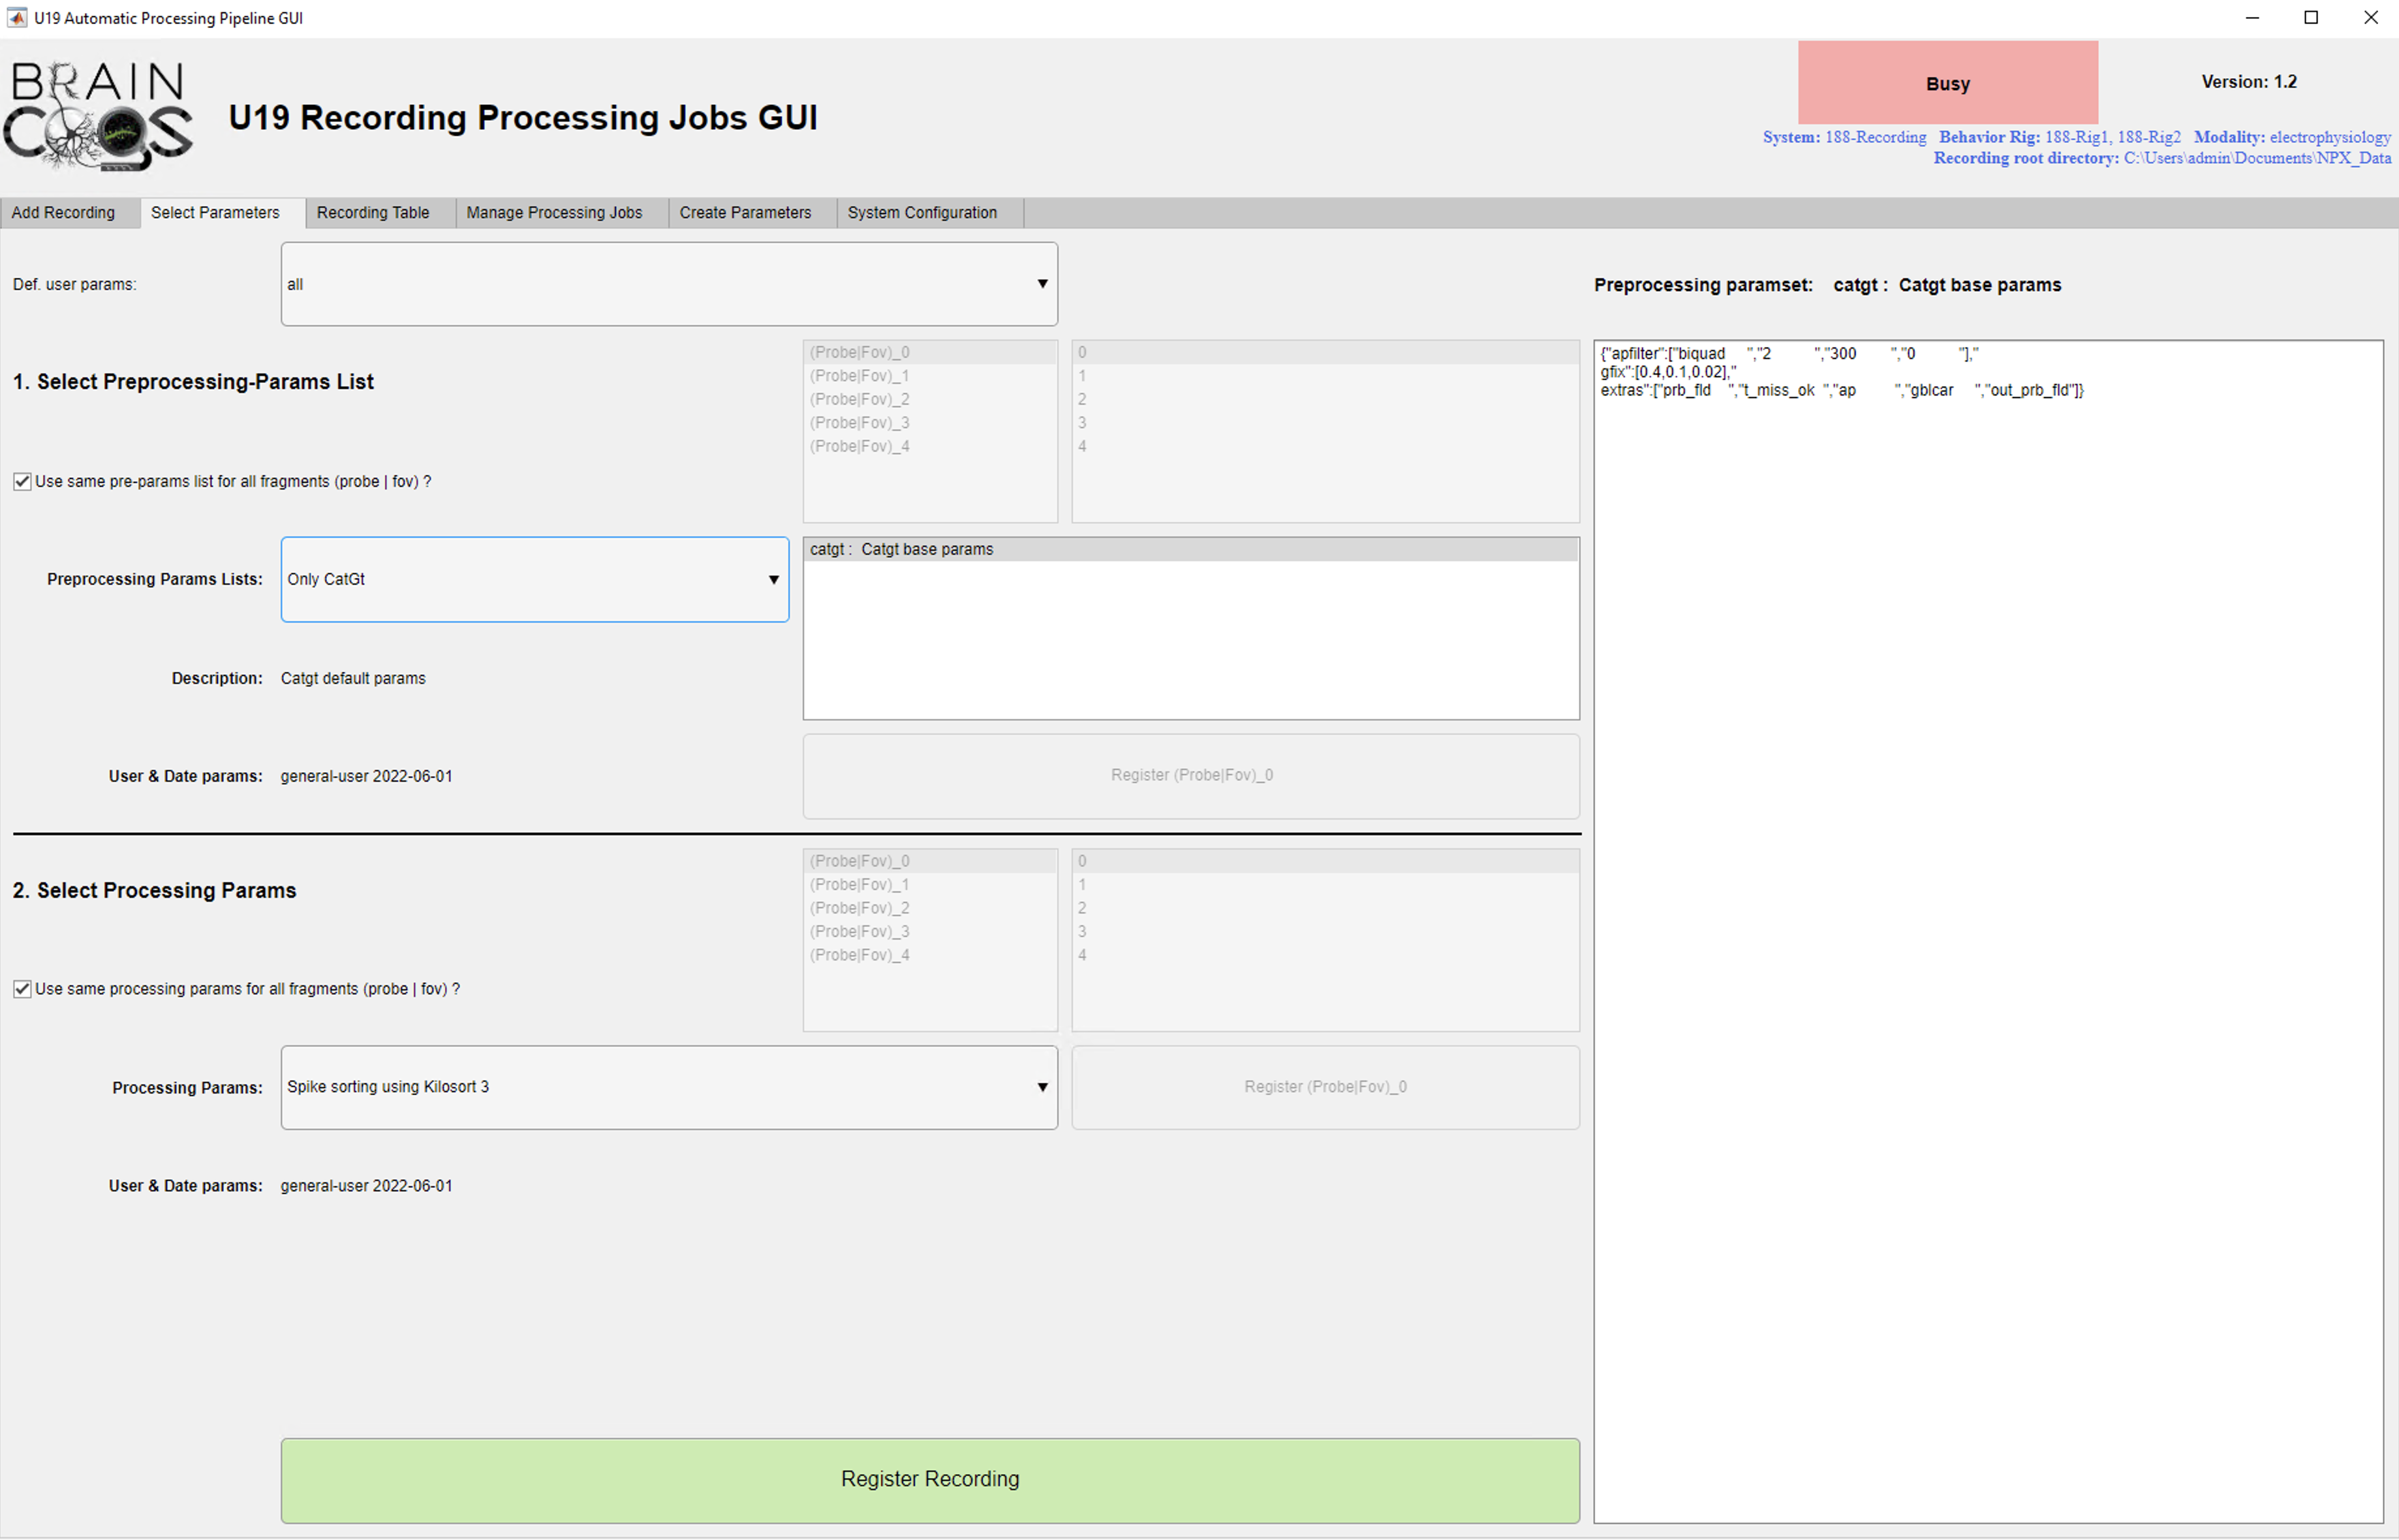The height and width of the screenshot is (1540, 2399).
Task: Open Processing Params dropdown showing Kilosort 3
Action: click(x=669, y=1088)
